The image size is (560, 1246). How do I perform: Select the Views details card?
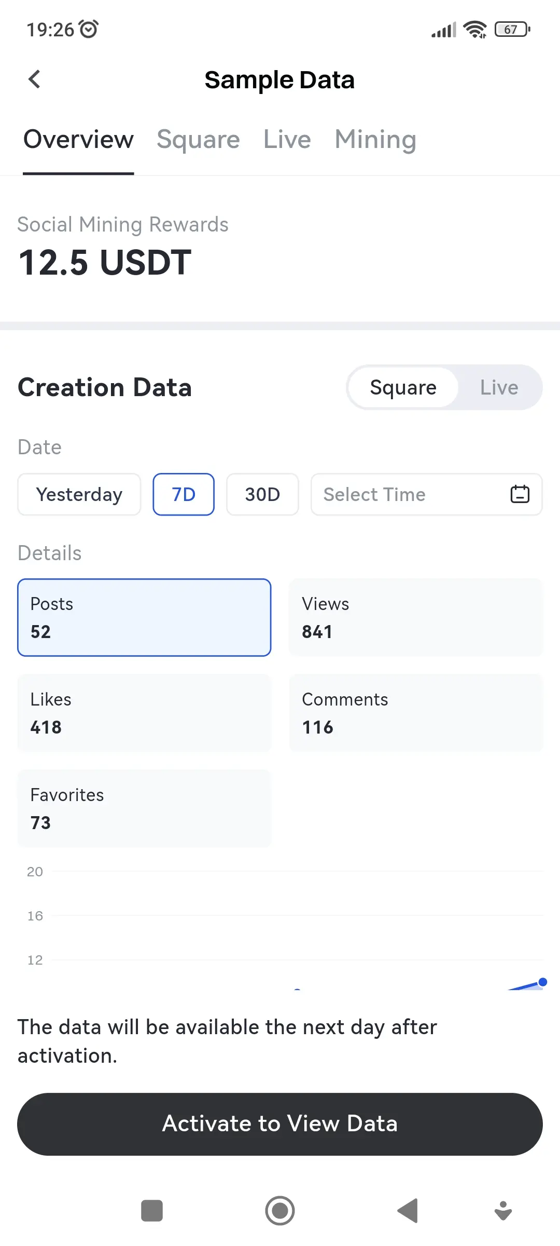[x=416, y=617]
